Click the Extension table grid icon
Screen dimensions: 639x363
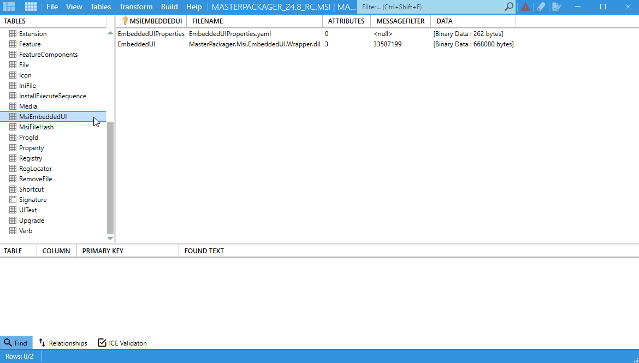pos(13,33)
